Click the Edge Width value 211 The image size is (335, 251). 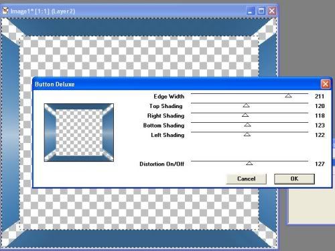(320, 97)
